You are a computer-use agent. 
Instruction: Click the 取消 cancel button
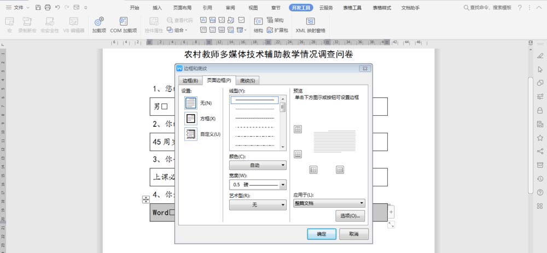[x=354, y=234]
